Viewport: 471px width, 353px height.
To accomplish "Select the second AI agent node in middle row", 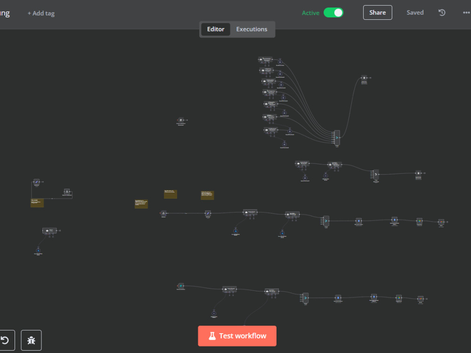I will click(292, 214).
